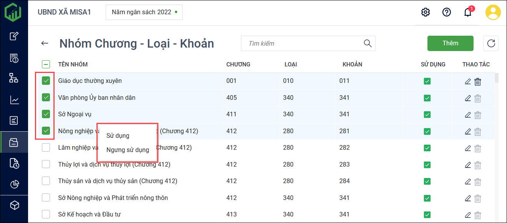507x223 pixels.
Task: Choose Sử dụng from the context menu
Action: [118, 135]
